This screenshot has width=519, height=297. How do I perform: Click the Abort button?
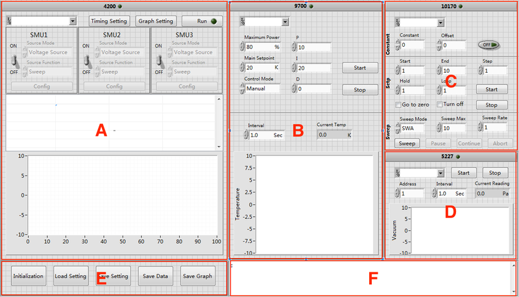click(x=500, y=144)
